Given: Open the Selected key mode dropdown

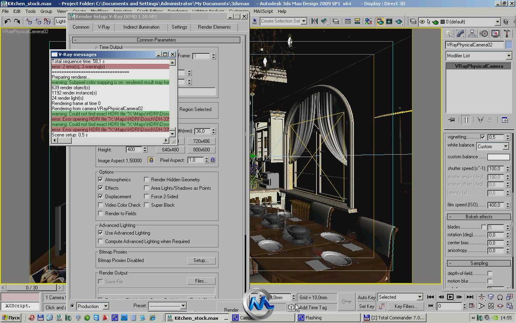Looking at the screenshot, I should [x=400, y=297].
